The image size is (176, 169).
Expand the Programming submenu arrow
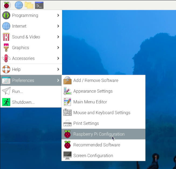click(58, 15)
